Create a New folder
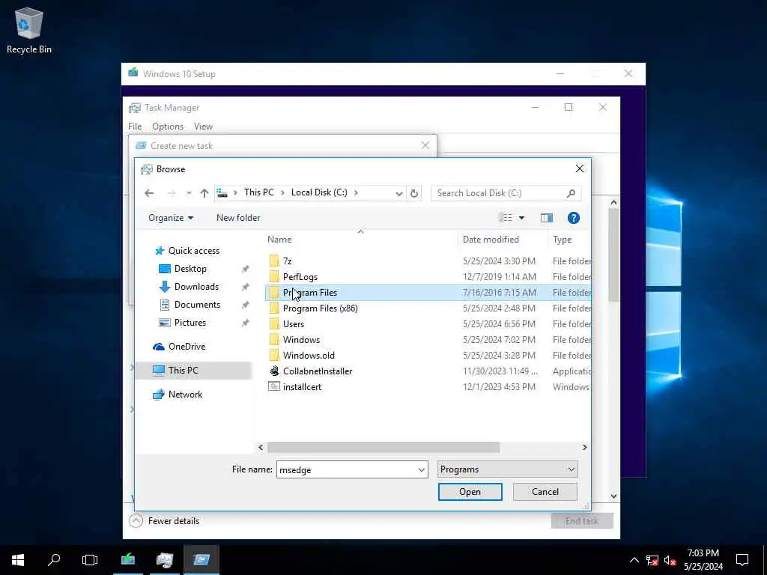Image resolution: width=767 pixels, height=575 pixels. [238, 218]
